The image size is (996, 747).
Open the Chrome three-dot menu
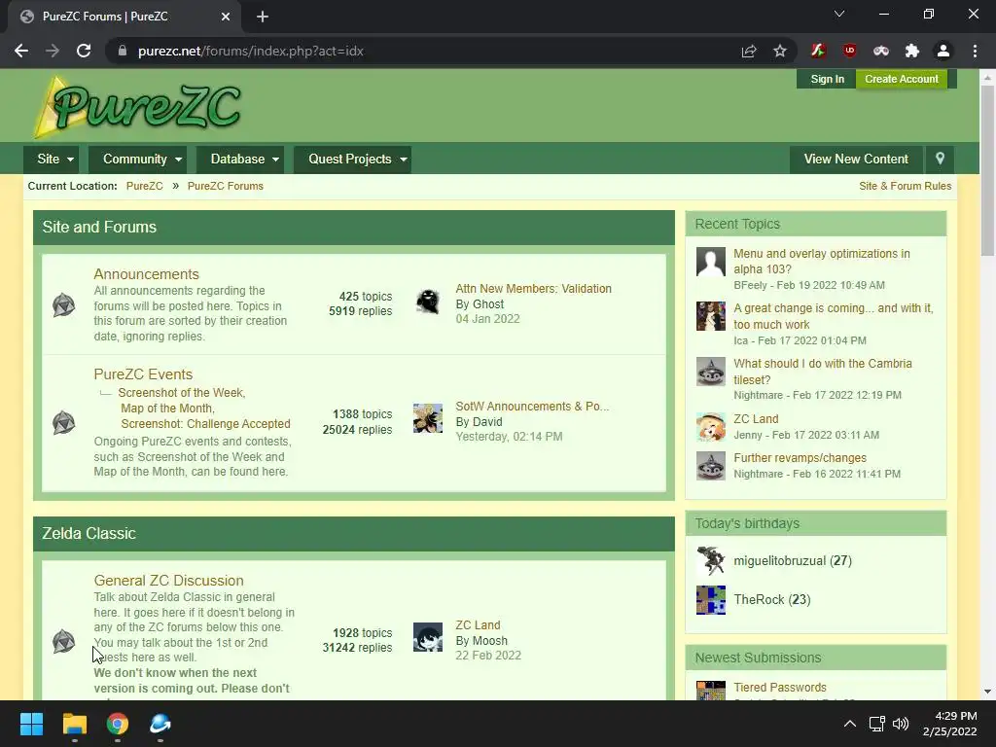click(975, 51)
